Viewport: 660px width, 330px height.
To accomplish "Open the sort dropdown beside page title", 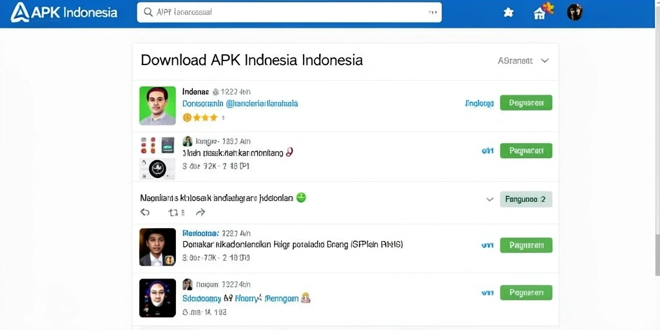I will (523, 61).
